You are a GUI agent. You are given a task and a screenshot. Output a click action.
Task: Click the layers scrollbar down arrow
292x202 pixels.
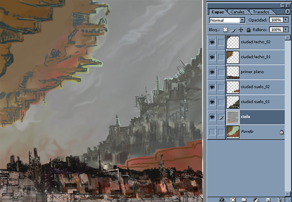tap(287, 194)
